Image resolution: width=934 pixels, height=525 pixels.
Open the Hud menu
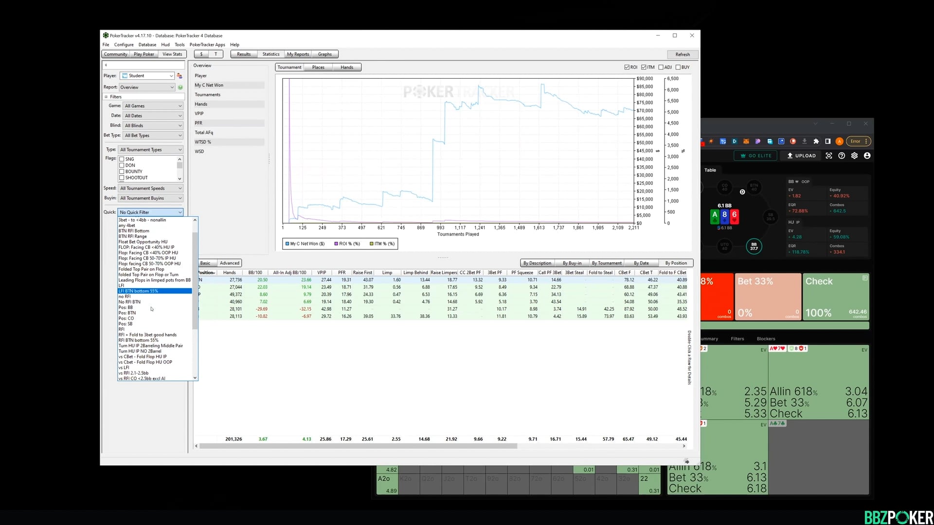click(x=165, y=45)
